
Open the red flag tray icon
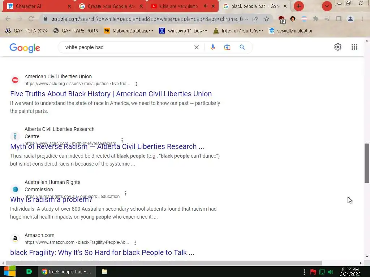tap(313, 272)
